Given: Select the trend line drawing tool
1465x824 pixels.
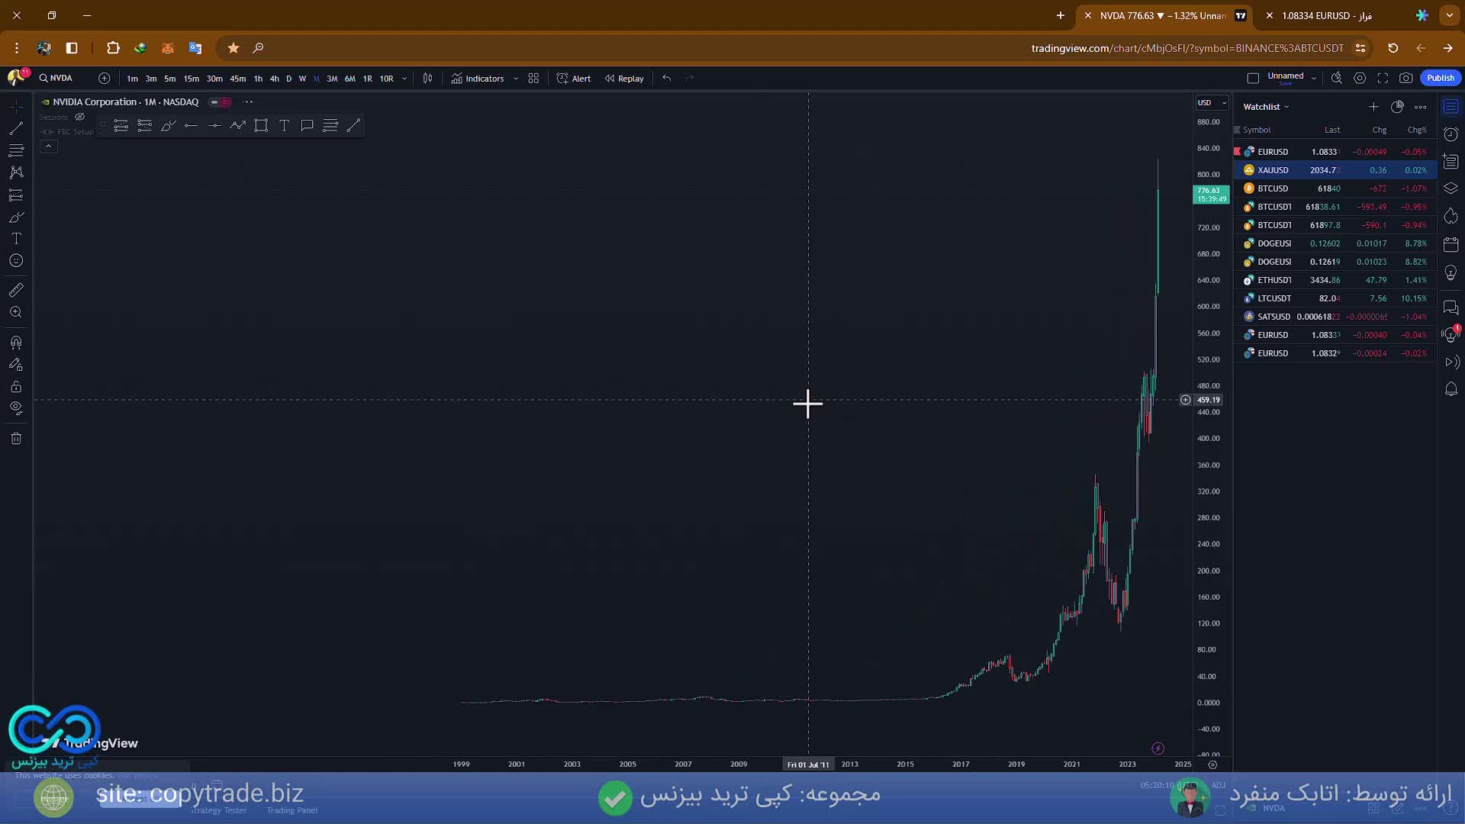Looking at the screenshot, I should tap(16, 128).
